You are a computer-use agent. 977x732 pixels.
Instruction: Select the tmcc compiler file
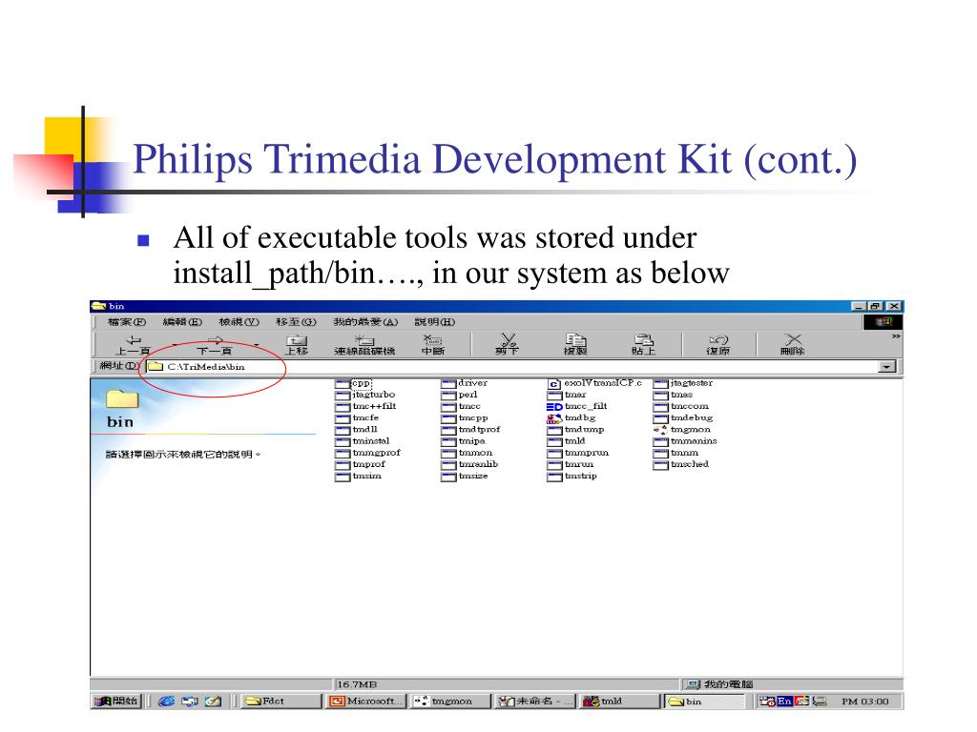pyautogui.click(x=461, y=406)
